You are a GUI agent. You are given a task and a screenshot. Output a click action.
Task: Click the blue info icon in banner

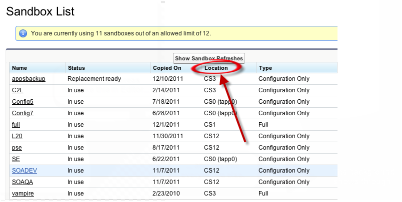click(23, 33)
